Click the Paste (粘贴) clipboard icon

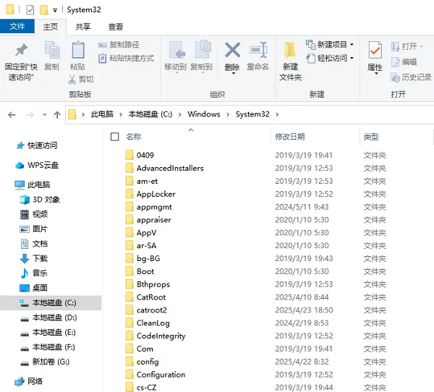[78, 50]
